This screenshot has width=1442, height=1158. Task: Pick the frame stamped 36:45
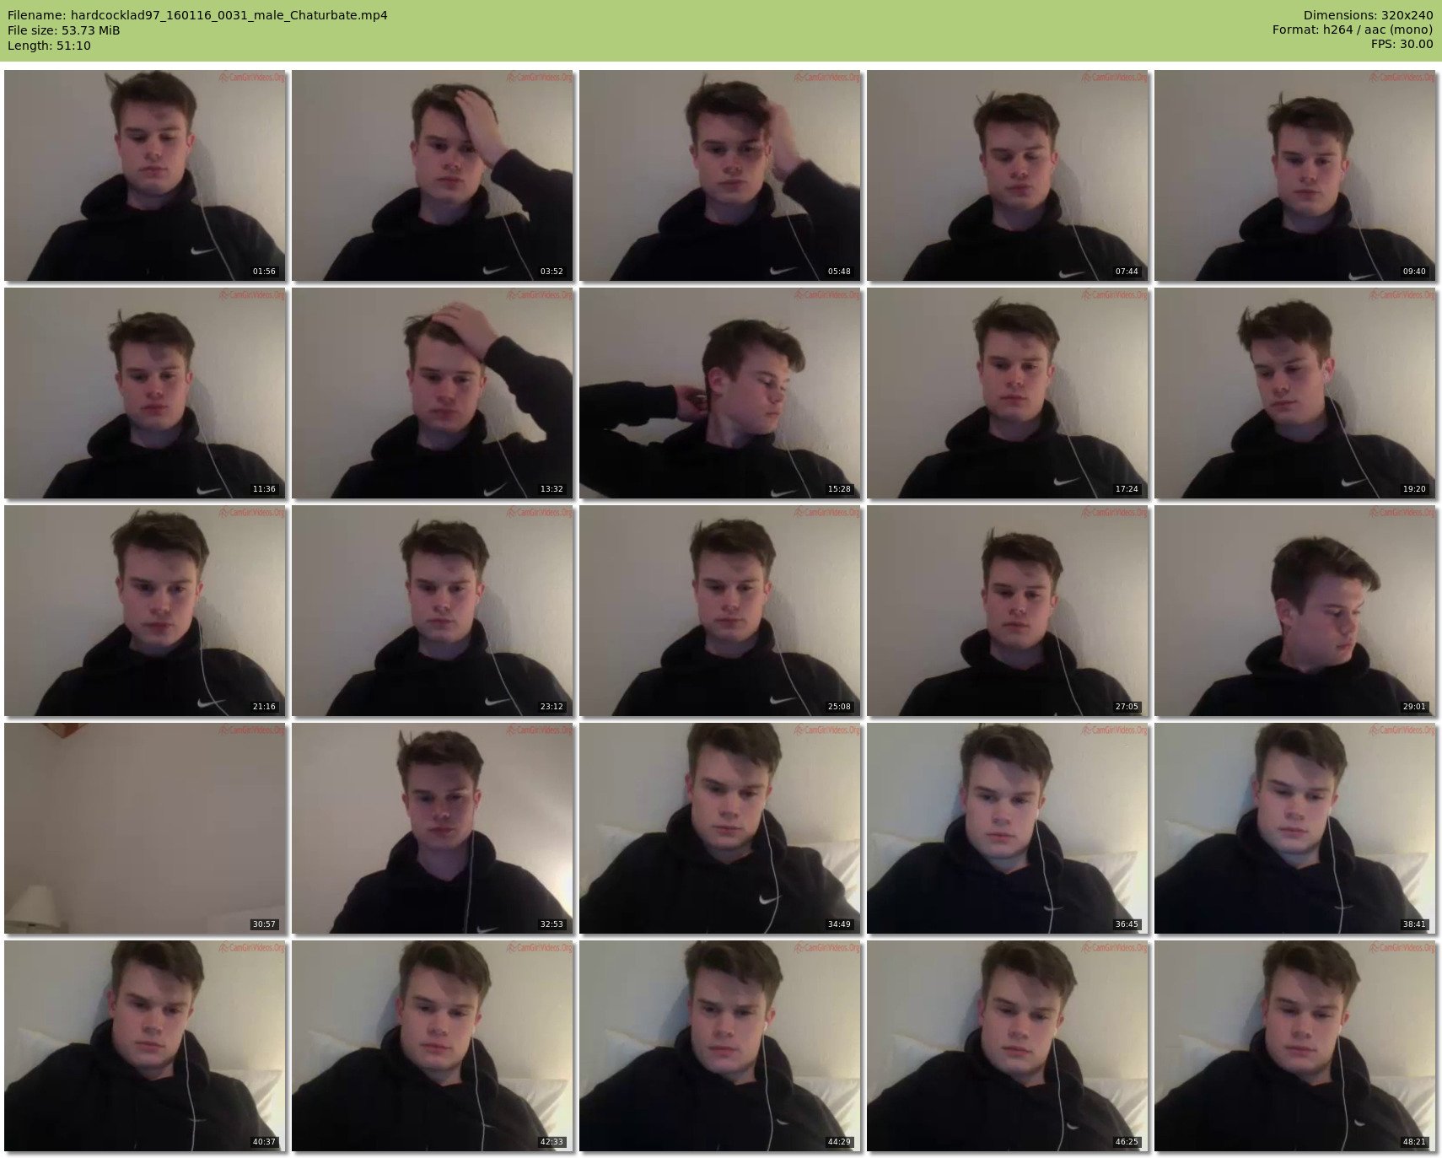pos(1008,828)
